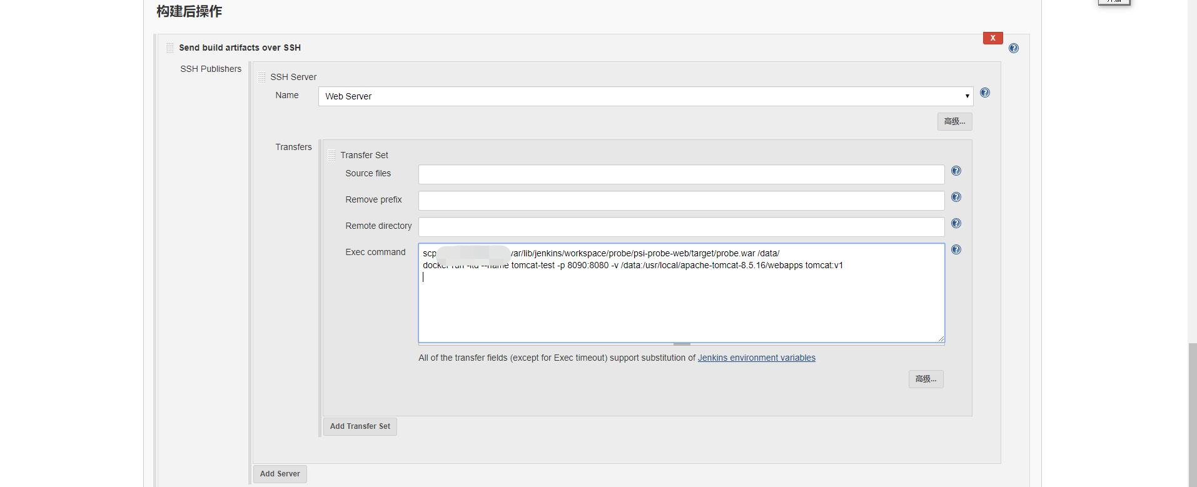This screenshot has width=1197, height=487.
Task: Click drag handle beside Send build artifacts title
Action: point(170,48)
